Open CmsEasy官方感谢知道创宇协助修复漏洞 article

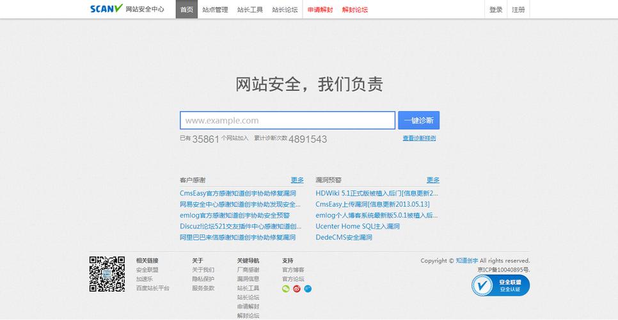pos(237,193)
